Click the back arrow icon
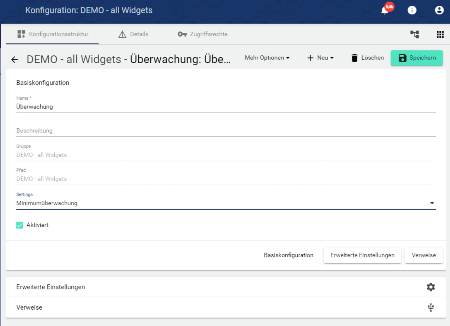The width and height of the screenshot is (450, 326). 14,60
